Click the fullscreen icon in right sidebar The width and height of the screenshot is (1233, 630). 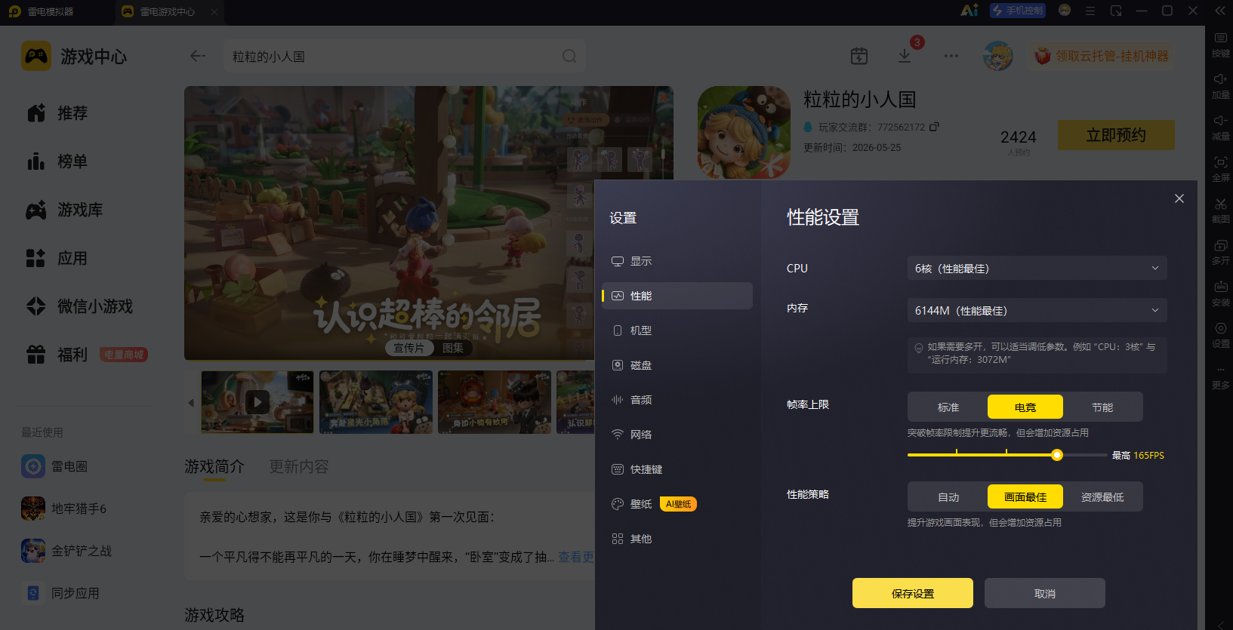pyautogui.click(x=1220, y=168)
